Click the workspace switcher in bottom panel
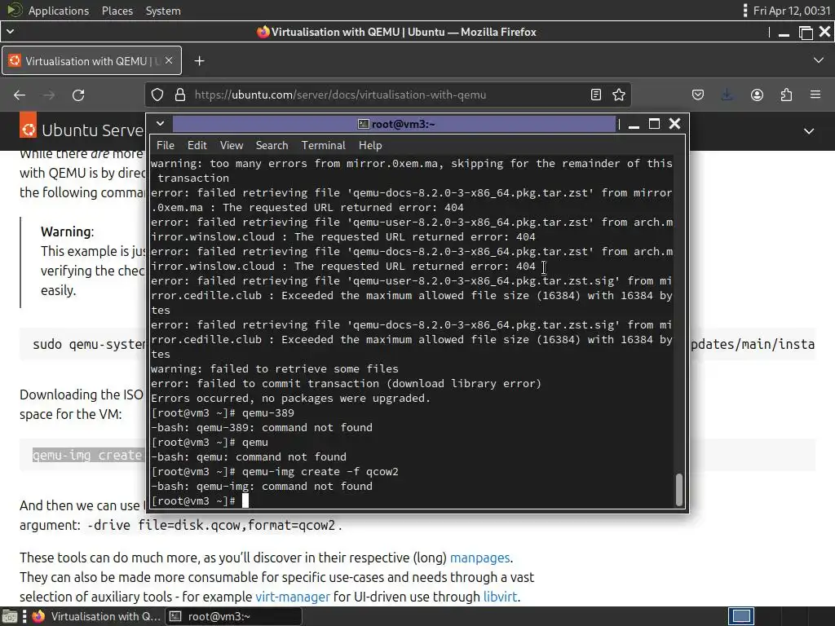Viewport: 835px width, 626px height. (x=740, y=616)
